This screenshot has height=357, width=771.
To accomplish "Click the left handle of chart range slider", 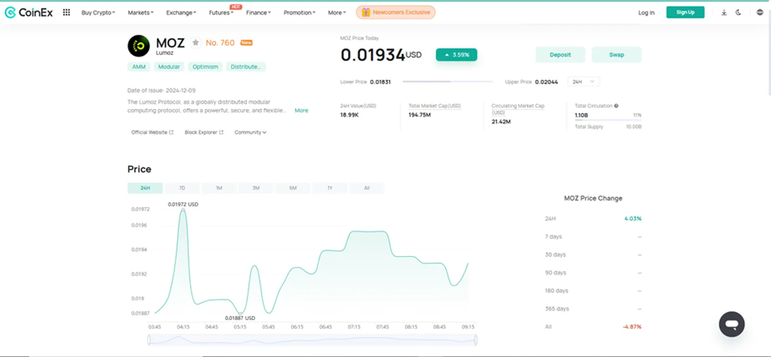I will coord(149,340).
